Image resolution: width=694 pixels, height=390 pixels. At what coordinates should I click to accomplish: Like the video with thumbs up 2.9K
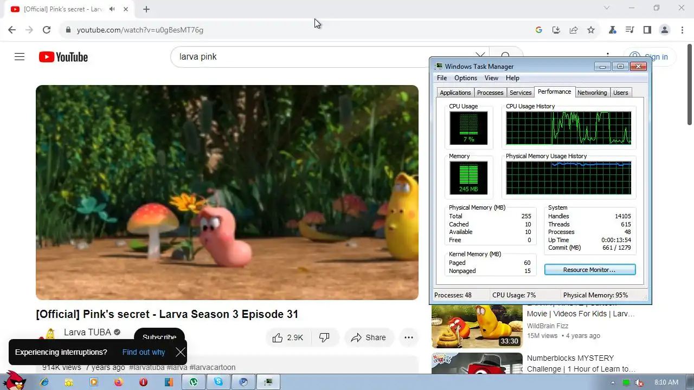[x=288, y=337]
